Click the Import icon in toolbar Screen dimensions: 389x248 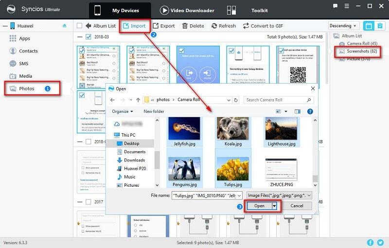(x=127, y=26)
